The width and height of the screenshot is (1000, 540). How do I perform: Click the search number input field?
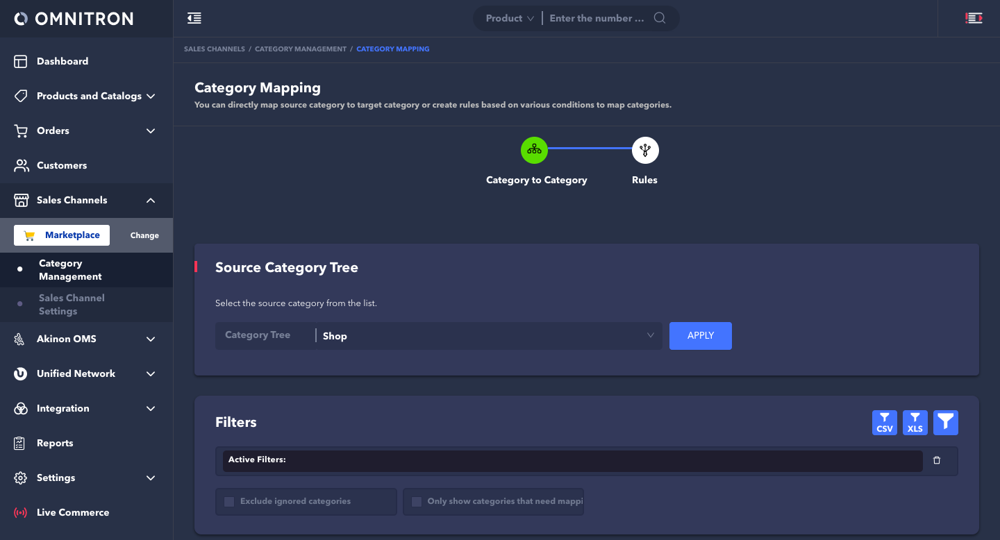(x=597, y=19)
